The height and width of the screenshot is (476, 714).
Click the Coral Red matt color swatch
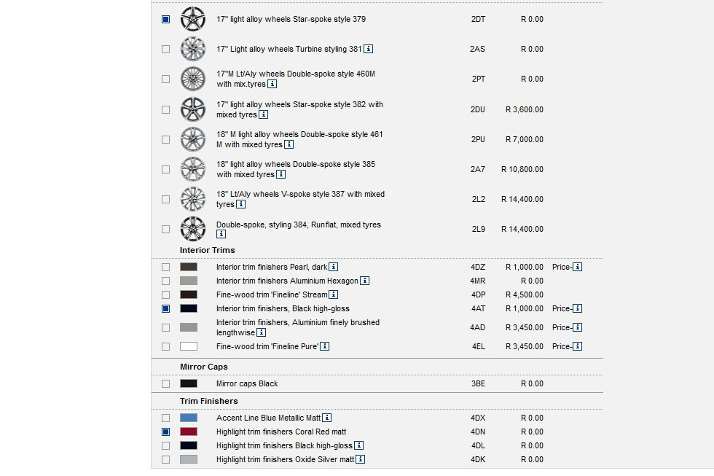tap(189, 432)
